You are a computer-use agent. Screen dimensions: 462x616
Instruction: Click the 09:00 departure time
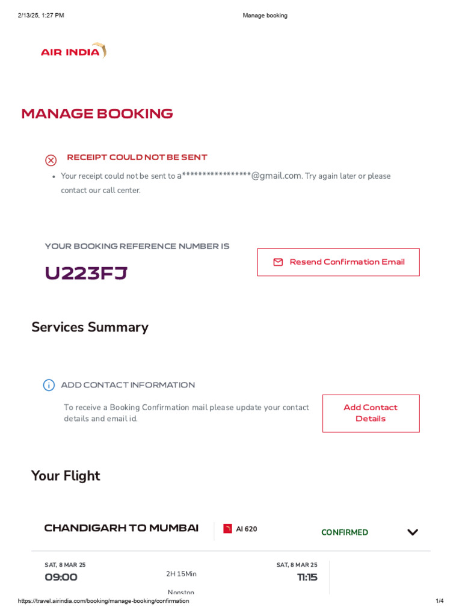tap(61, 577)
